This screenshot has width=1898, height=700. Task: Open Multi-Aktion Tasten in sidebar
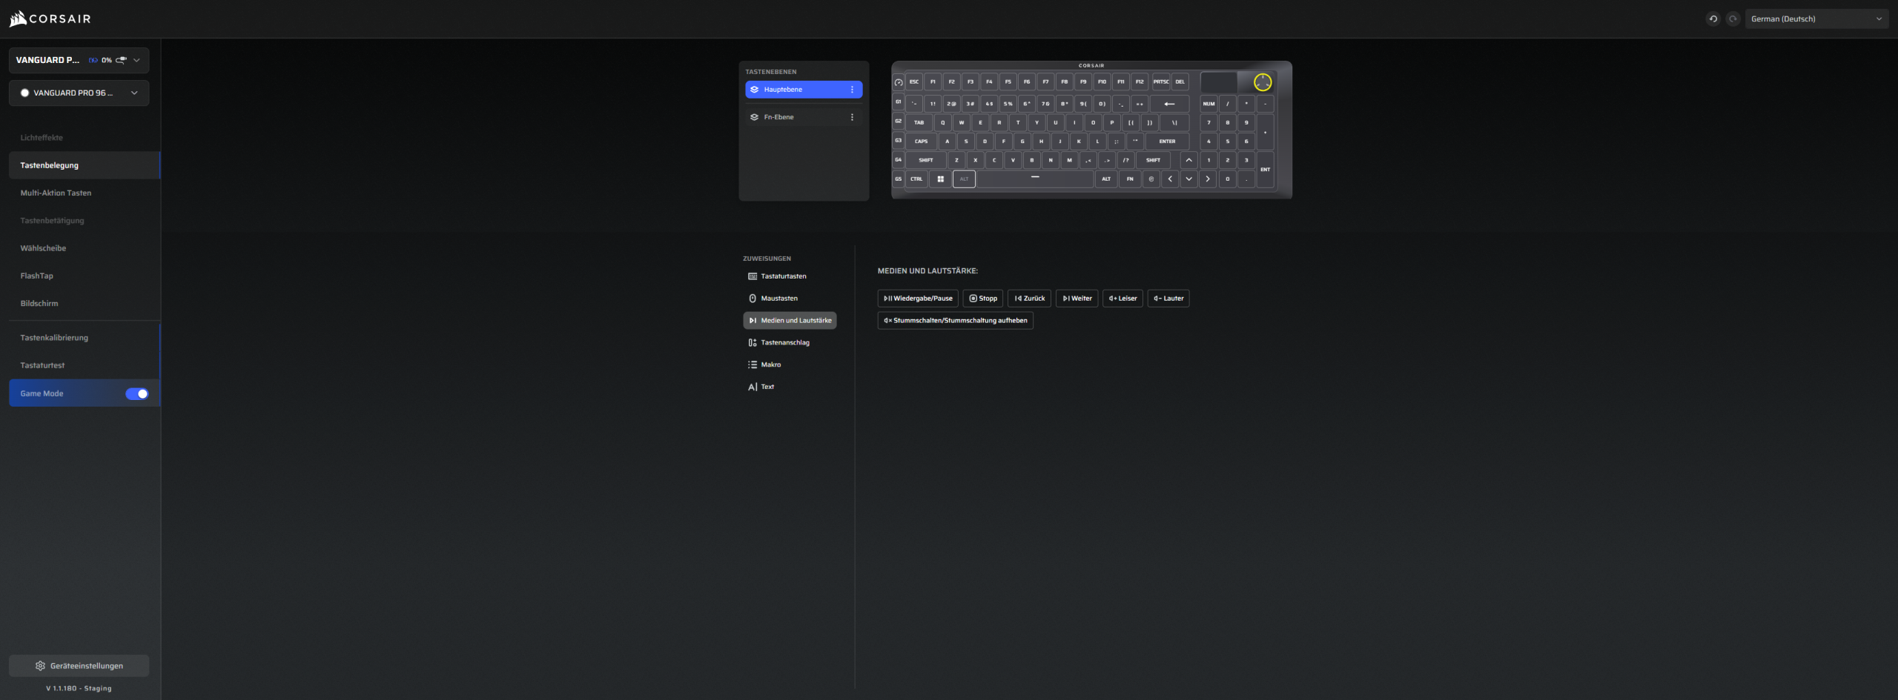[x=56, y=193]
